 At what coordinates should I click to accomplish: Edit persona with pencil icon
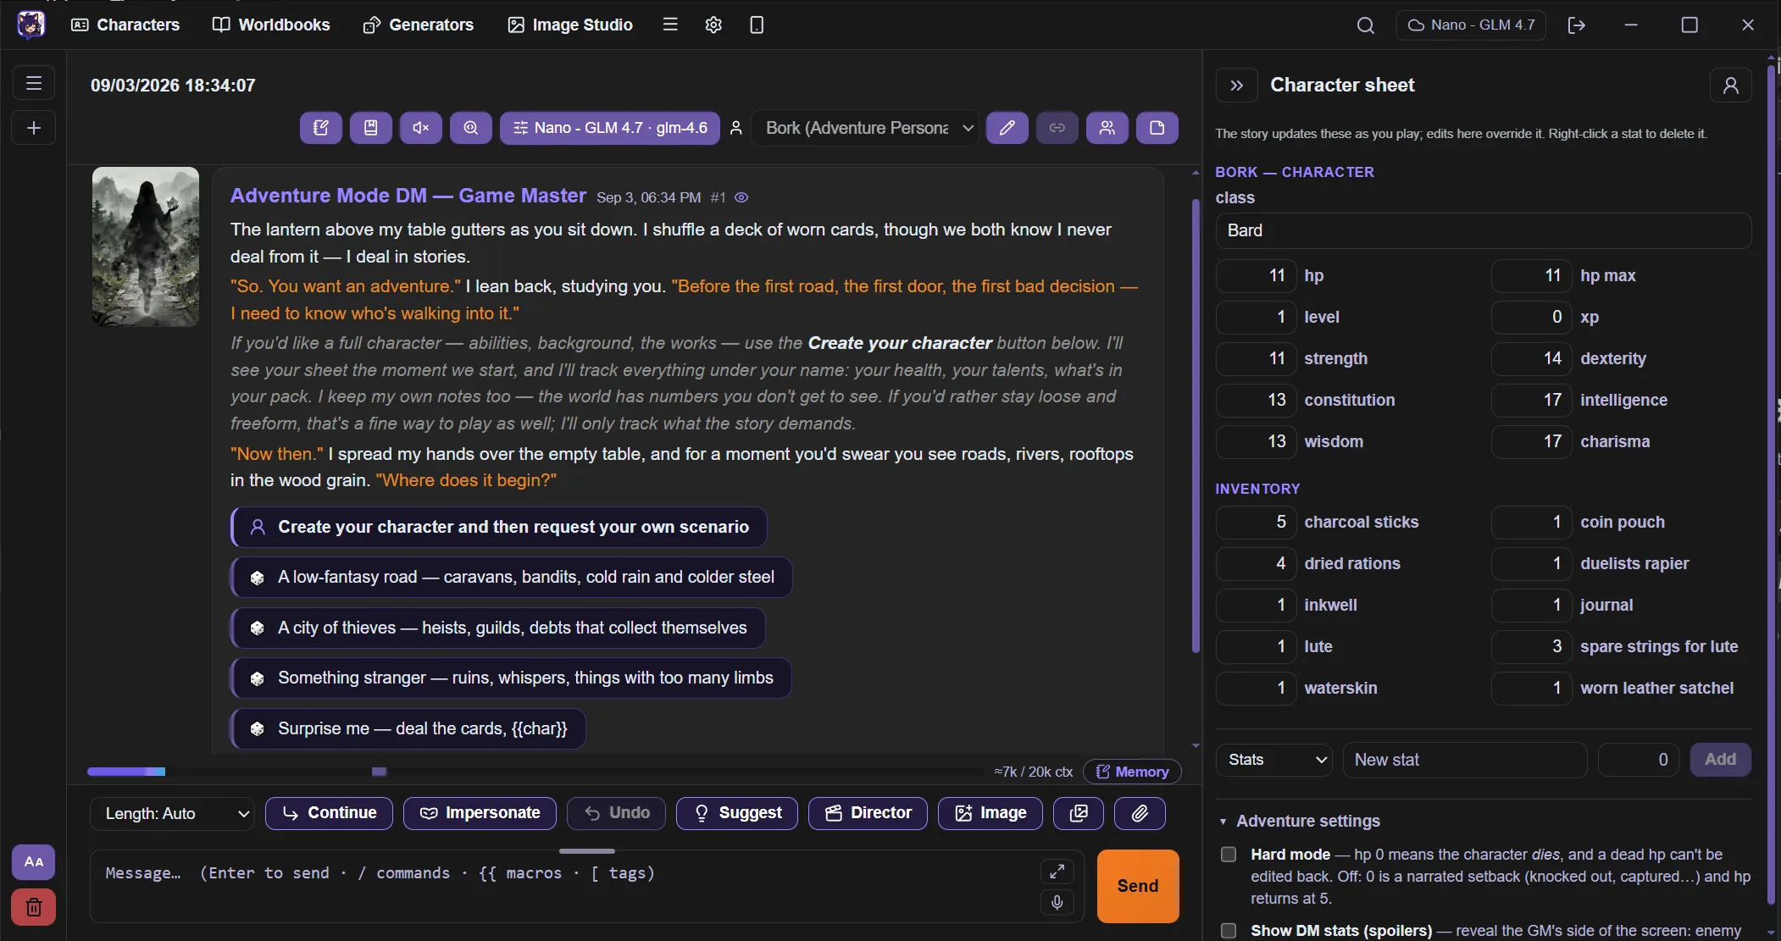[x=1007, y=128]
